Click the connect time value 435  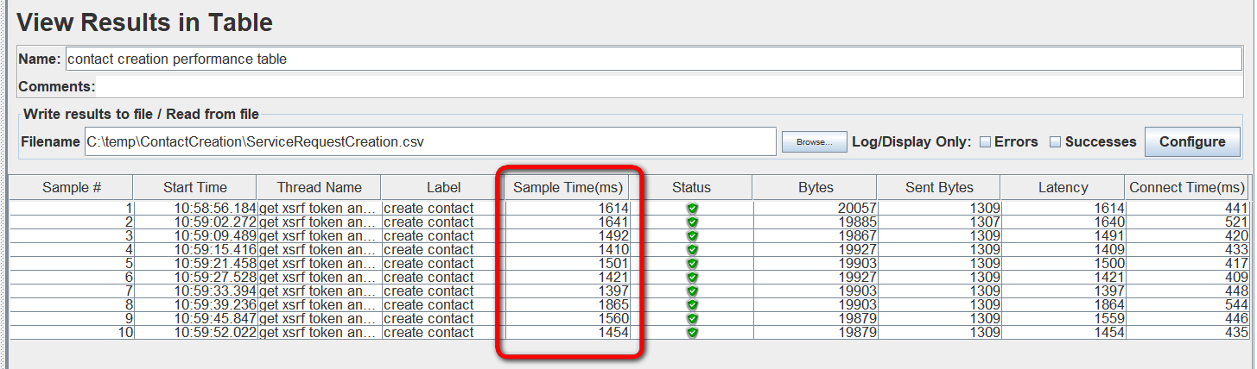1236,333
